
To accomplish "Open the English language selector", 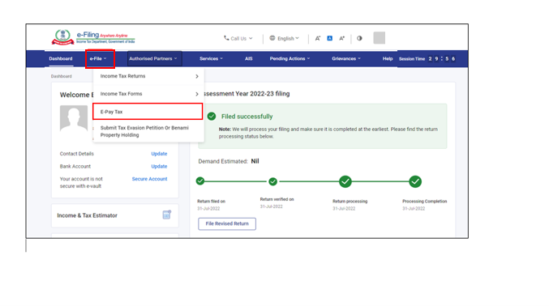I will coord(285,38).
